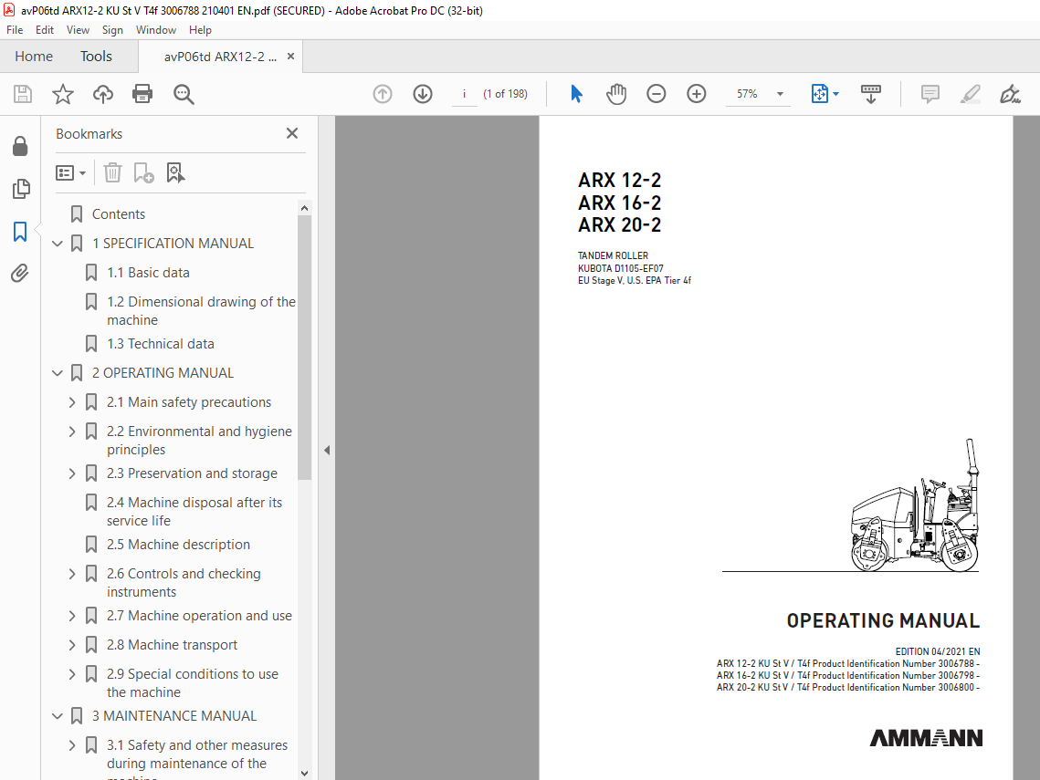Collapse 3 MAINTENANCE MANUAL bookmark
The height and width of the screenshot is (780, 1040).
58,716
